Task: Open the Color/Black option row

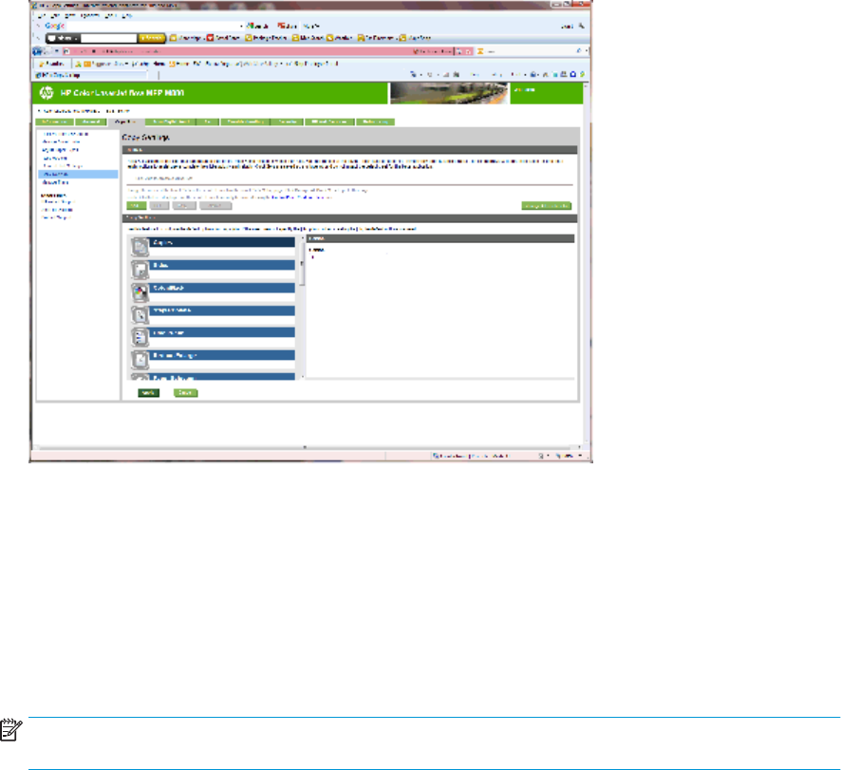Action: coord(222,288)
